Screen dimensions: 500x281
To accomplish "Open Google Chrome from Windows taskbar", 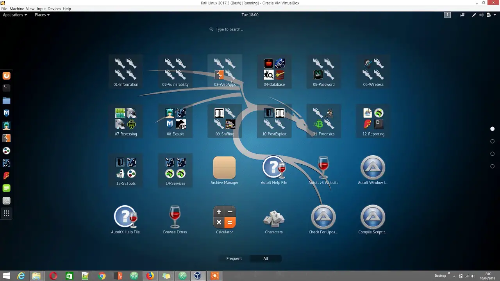I will (x=102, y=276).
